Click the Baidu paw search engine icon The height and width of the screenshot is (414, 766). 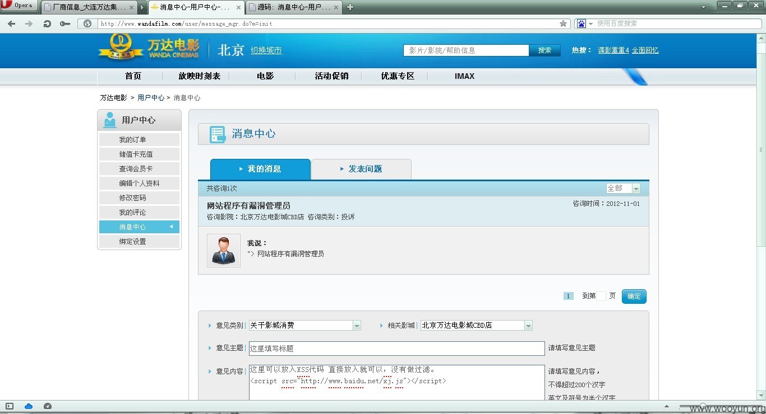[581, 23]
